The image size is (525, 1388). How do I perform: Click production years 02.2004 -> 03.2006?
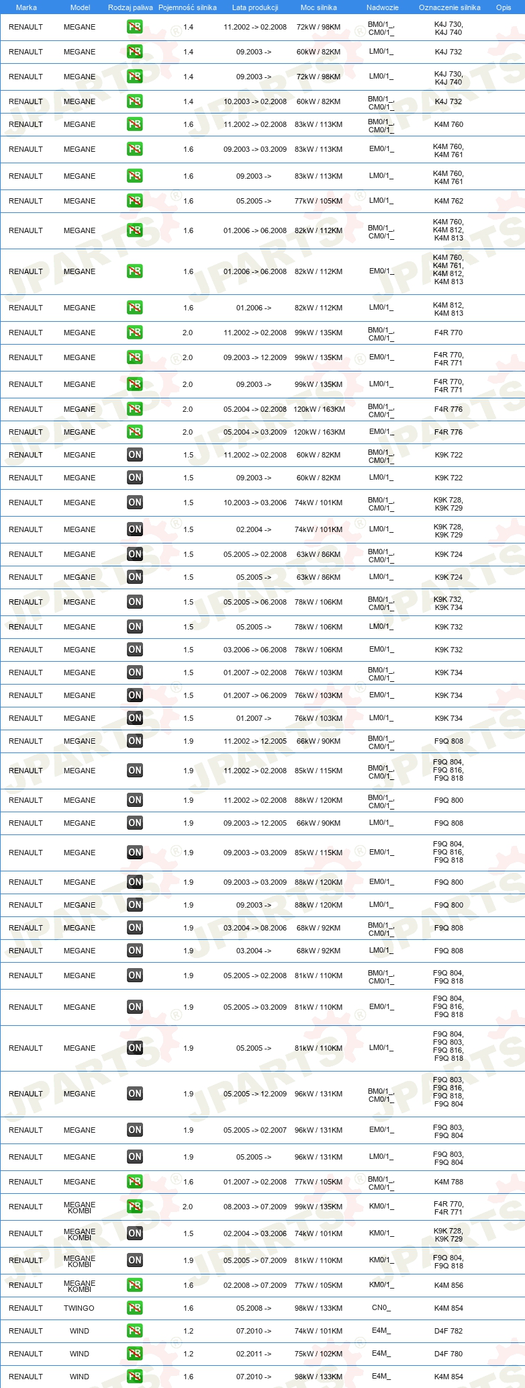[255, 1233]
